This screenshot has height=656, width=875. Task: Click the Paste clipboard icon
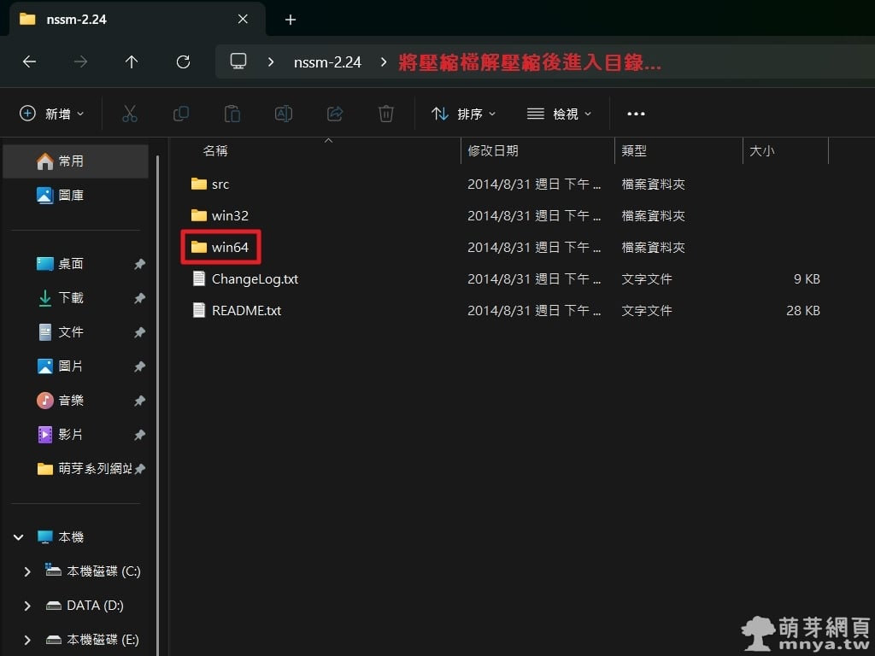[x=232, y=114]
